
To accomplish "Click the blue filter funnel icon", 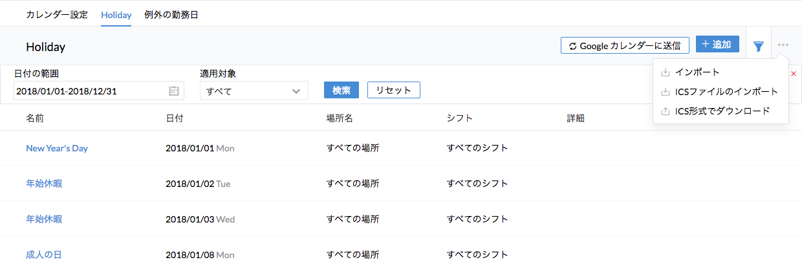I will click(x=759, y=46).
